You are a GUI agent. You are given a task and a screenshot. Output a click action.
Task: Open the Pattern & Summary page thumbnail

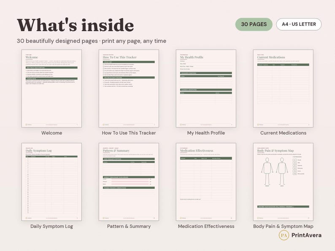tap(129, 182)
